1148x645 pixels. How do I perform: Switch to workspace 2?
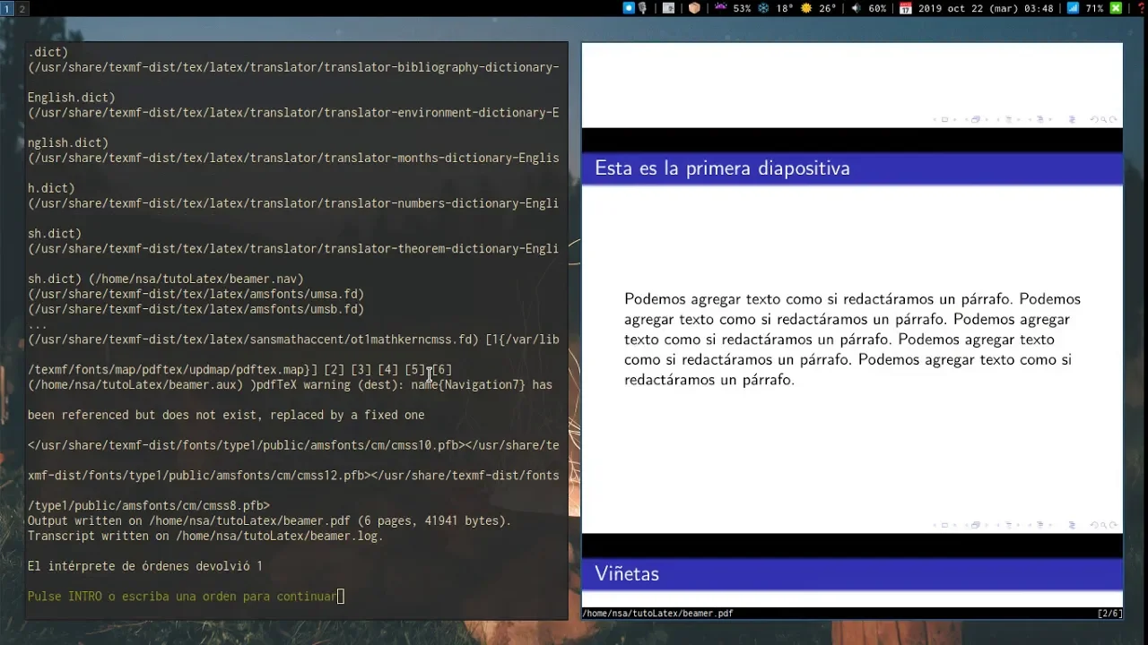(22, 8)
